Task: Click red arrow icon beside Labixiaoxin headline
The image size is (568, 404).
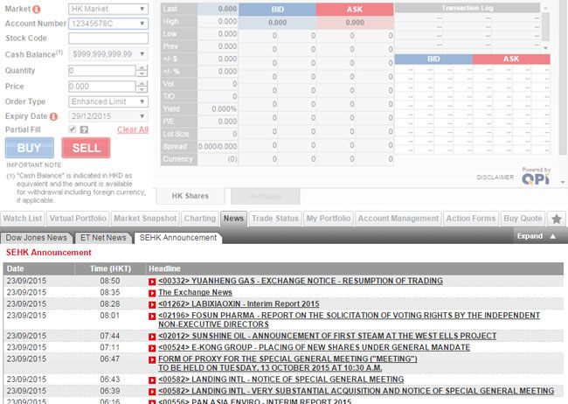Action: point(152,304)
